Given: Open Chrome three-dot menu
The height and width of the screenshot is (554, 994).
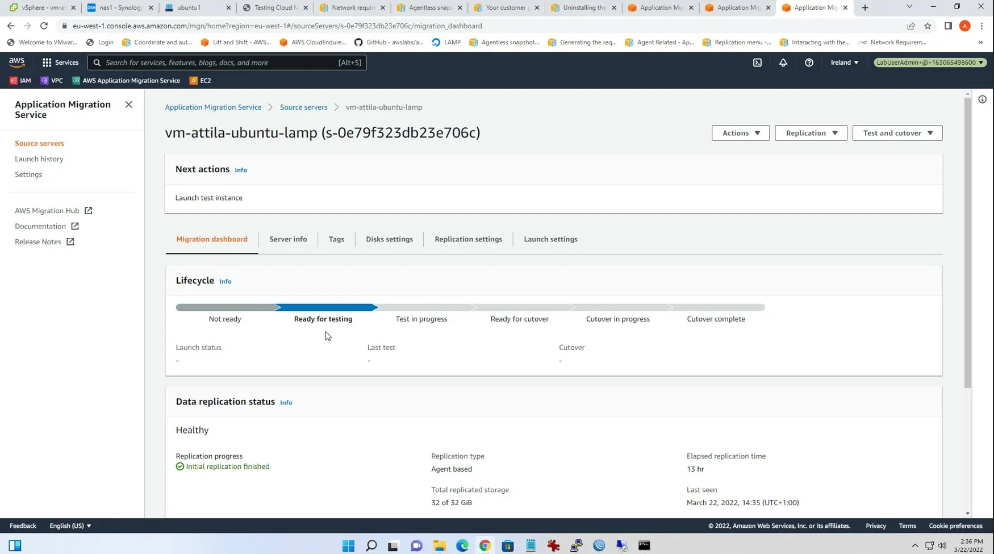Looking at the screenshot, I should tap(982, 26).
